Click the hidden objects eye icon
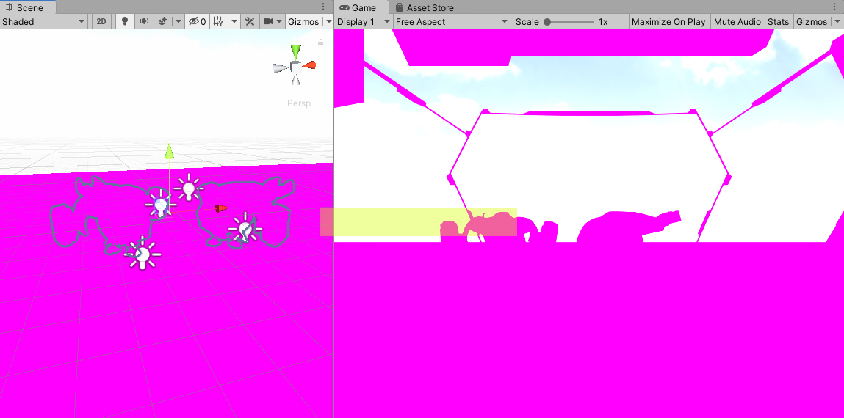The width and height of the screenshot is (844, 418). (195, 21)
